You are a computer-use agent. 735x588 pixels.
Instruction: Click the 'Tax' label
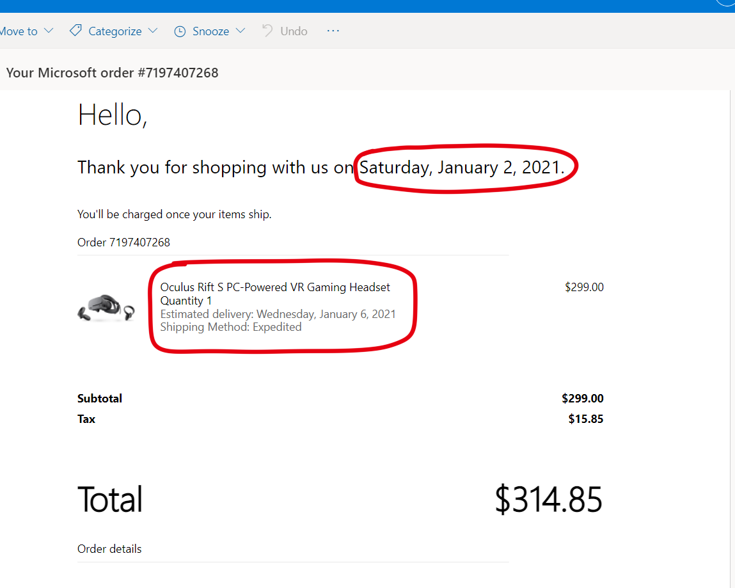click(86, 419)
